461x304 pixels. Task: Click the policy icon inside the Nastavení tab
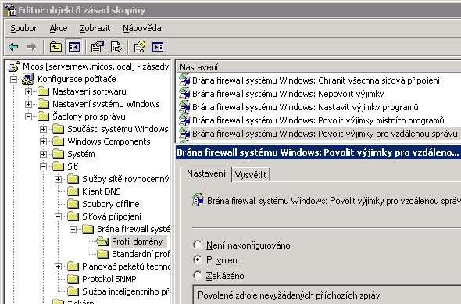coord(198,199)
